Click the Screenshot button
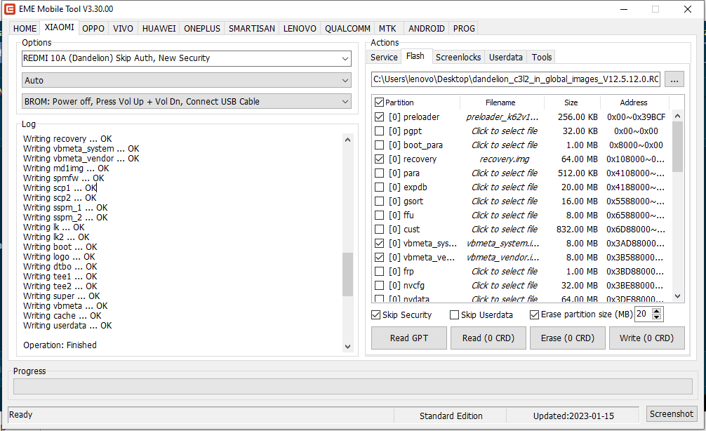The width and height of the screenshot is (706, 431). pos(672,413)
